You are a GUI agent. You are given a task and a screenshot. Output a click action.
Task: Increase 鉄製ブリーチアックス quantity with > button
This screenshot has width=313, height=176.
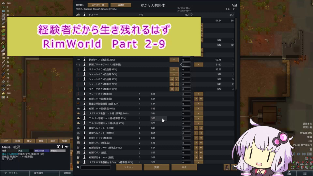(199, 65)
